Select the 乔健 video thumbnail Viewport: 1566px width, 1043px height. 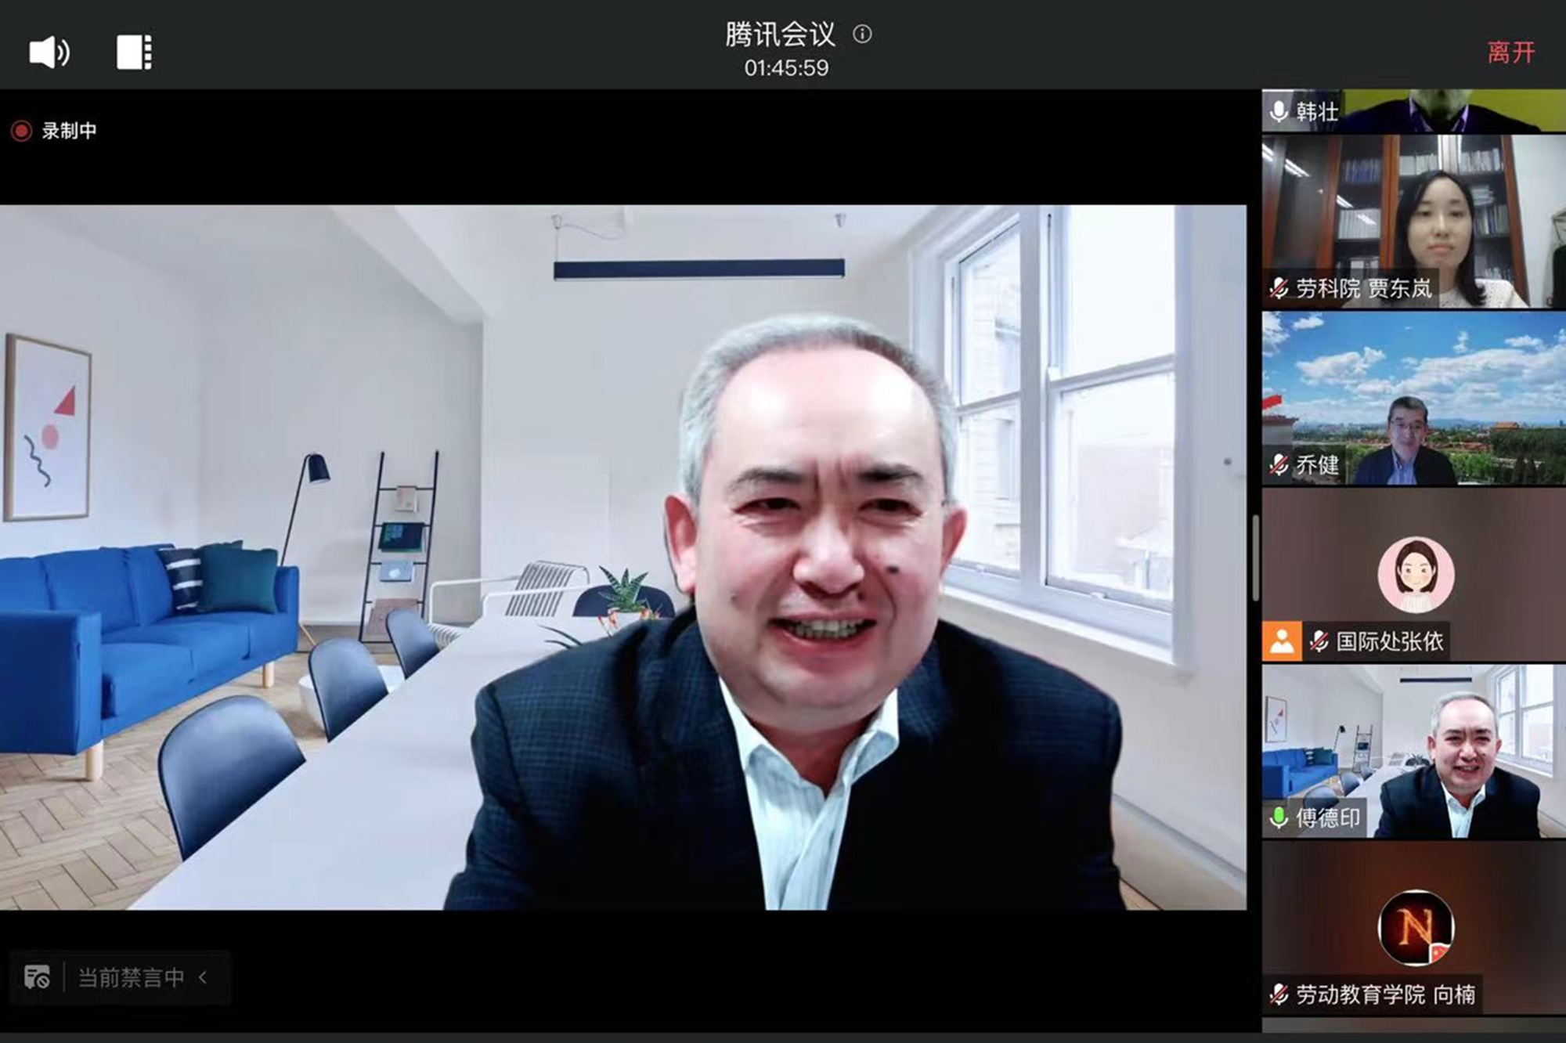click(1413, 398)
